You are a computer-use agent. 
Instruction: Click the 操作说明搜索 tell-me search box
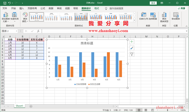(116, 9)
